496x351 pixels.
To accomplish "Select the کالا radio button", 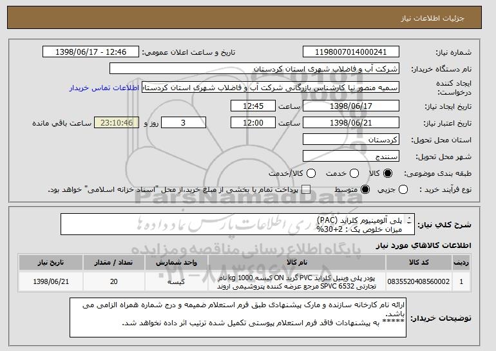I will [x=388, y=173].
